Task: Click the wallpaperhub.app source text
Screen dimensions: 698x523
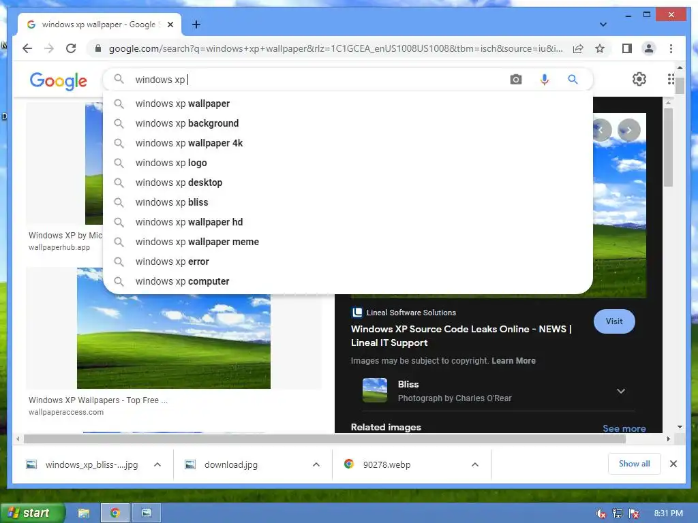Action: pos(59,247)
